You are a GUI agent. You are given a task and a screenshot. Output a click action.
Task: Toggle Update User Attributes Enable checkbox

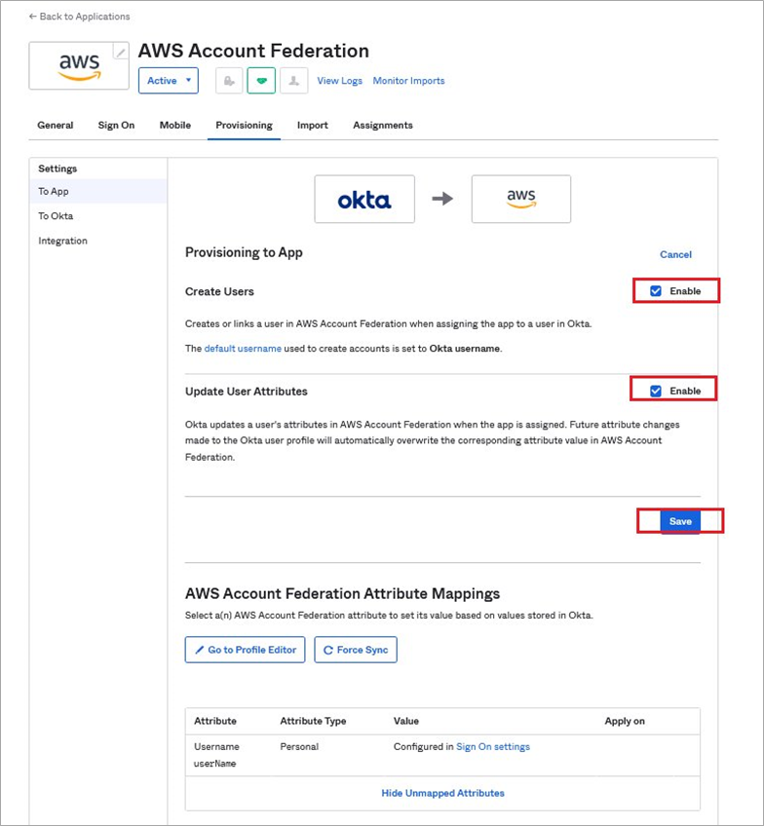point(656,391)
